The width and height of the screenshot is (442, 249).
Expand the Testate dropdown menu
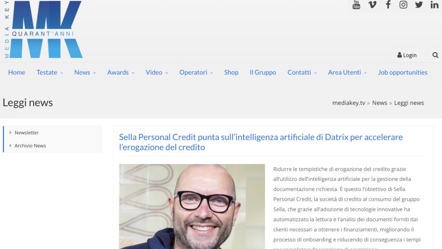click(x=50, y=72)
